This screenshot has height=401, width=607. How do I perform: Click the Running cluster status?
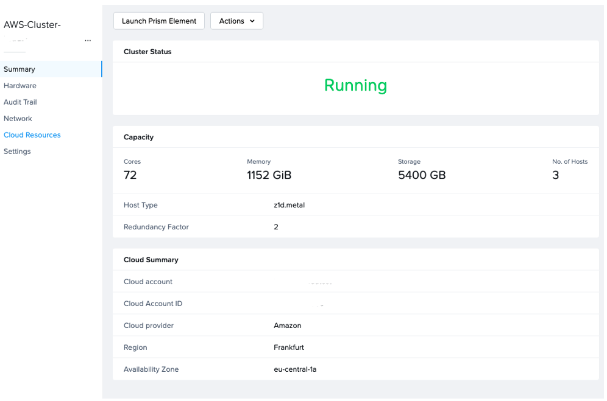(355, 86)
